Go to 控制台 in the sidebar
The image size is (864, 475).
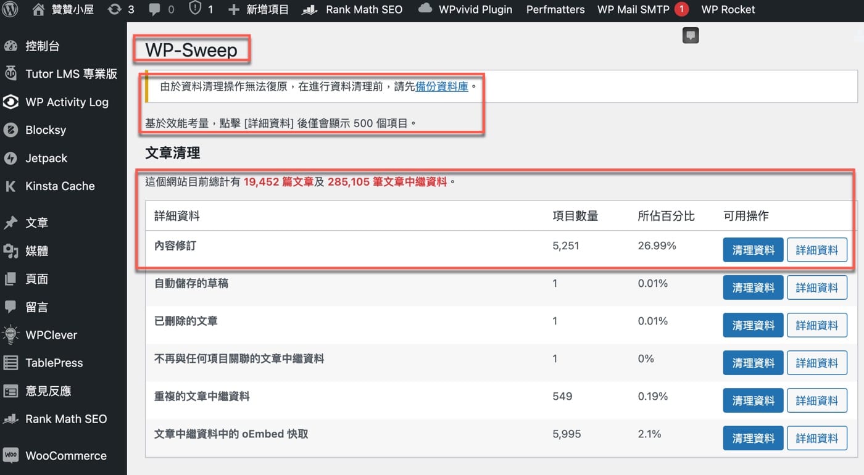(x=43, y=46)
